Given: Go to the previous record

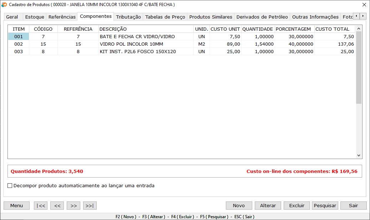Looking at the screenshot, I should (x=57, y=205).
